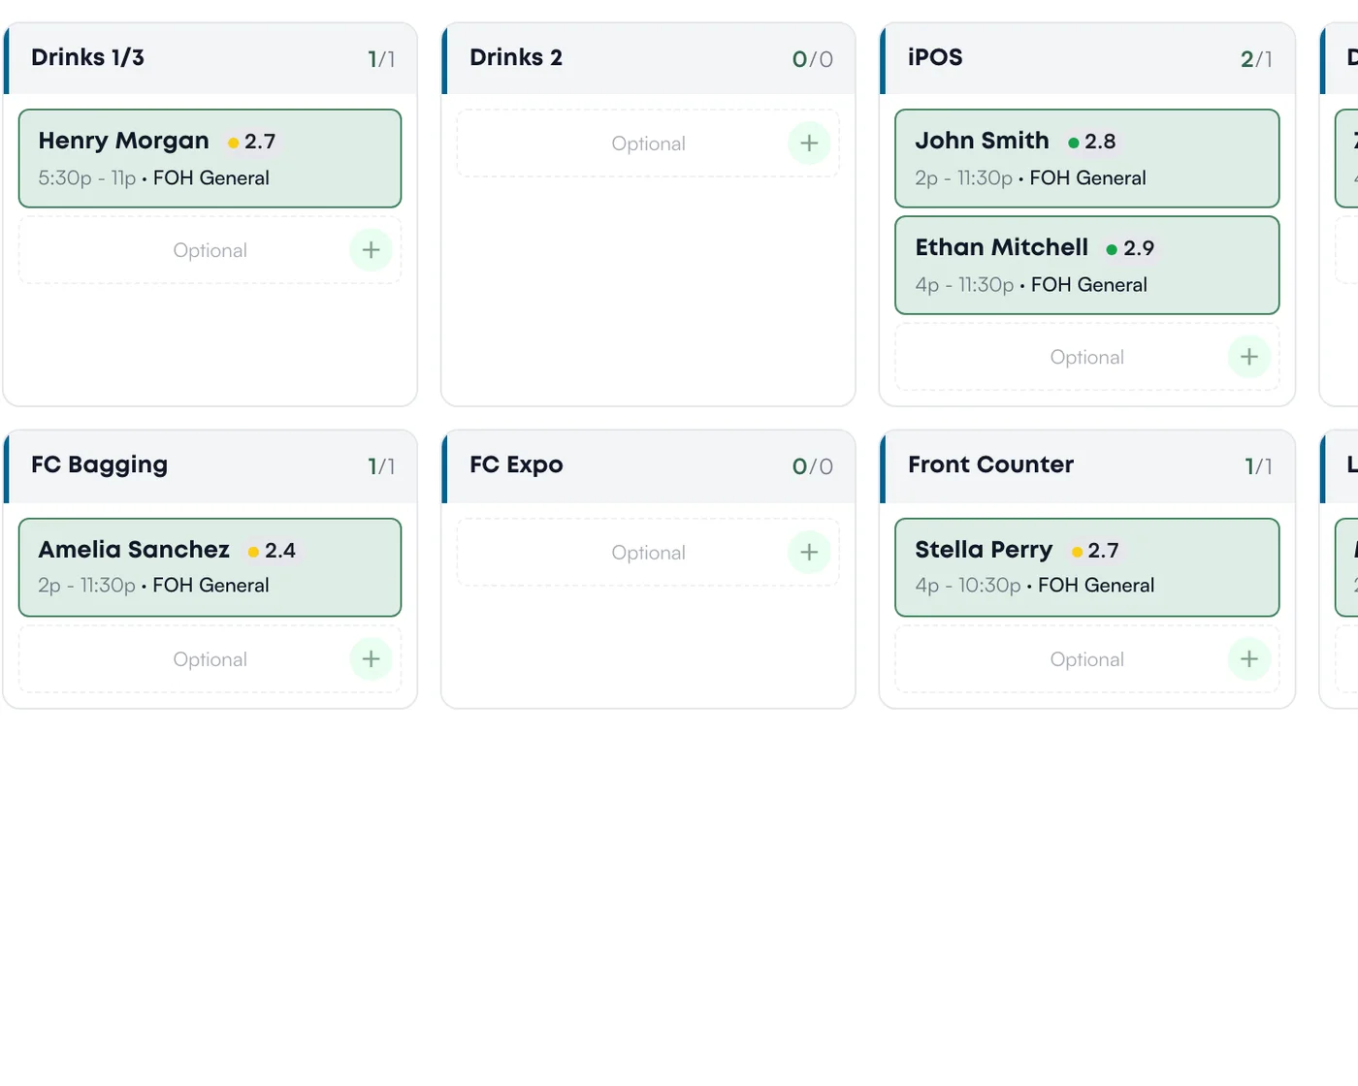Viewport: 1358px width, 1086px height.
Task: Click Ethan Mitchell's 4p - 11:30p shift time
Action: point(964,285)
